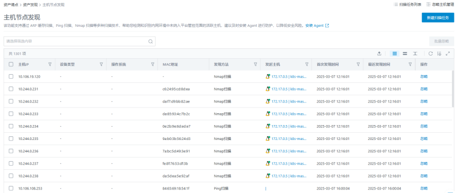
Task: Click the 操作 column header
Action: tap(424, 64)
